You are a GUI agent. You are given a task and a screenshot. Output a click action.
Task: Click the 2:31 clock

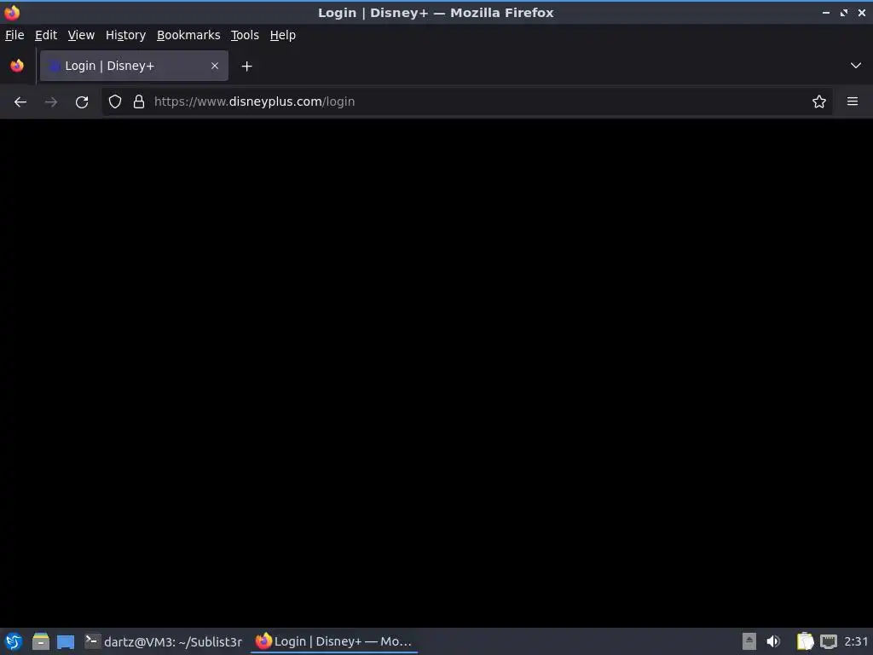point(856,641)
